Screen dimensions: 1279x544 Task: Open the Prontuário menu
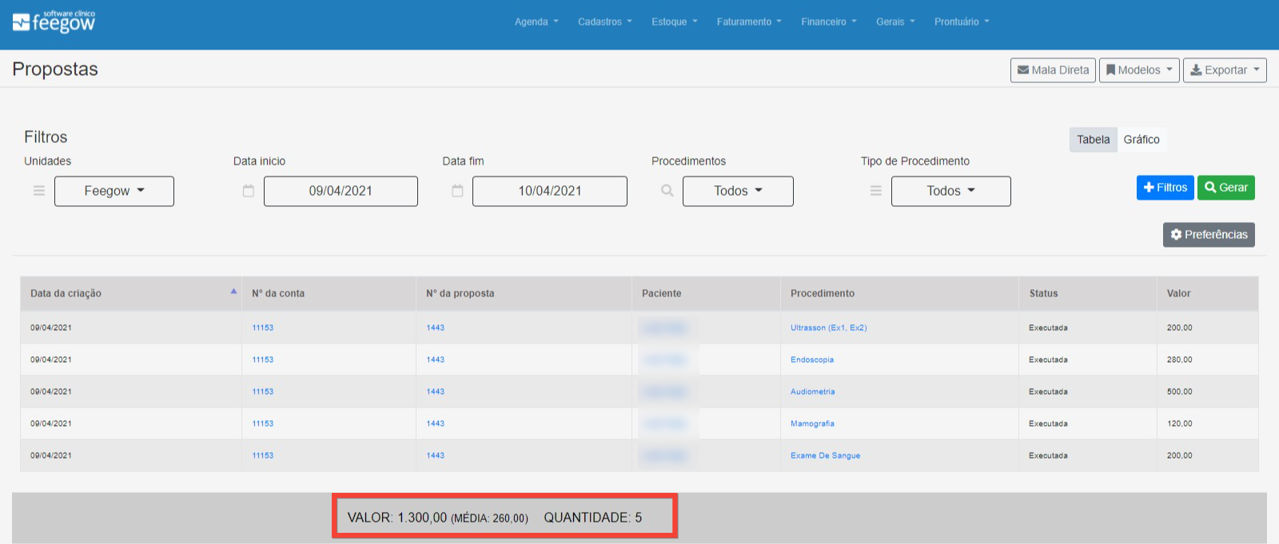point(962,22)
